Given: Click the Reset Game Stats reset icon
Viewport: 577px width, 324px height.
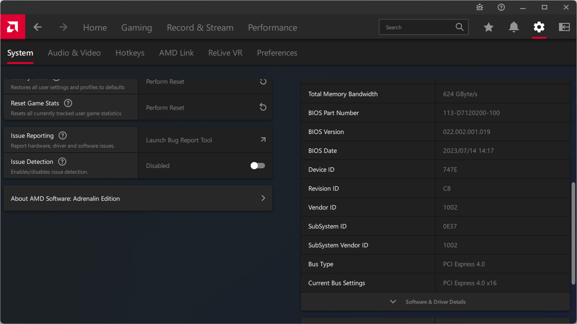Looking at the screenshot, I should 263,108.
